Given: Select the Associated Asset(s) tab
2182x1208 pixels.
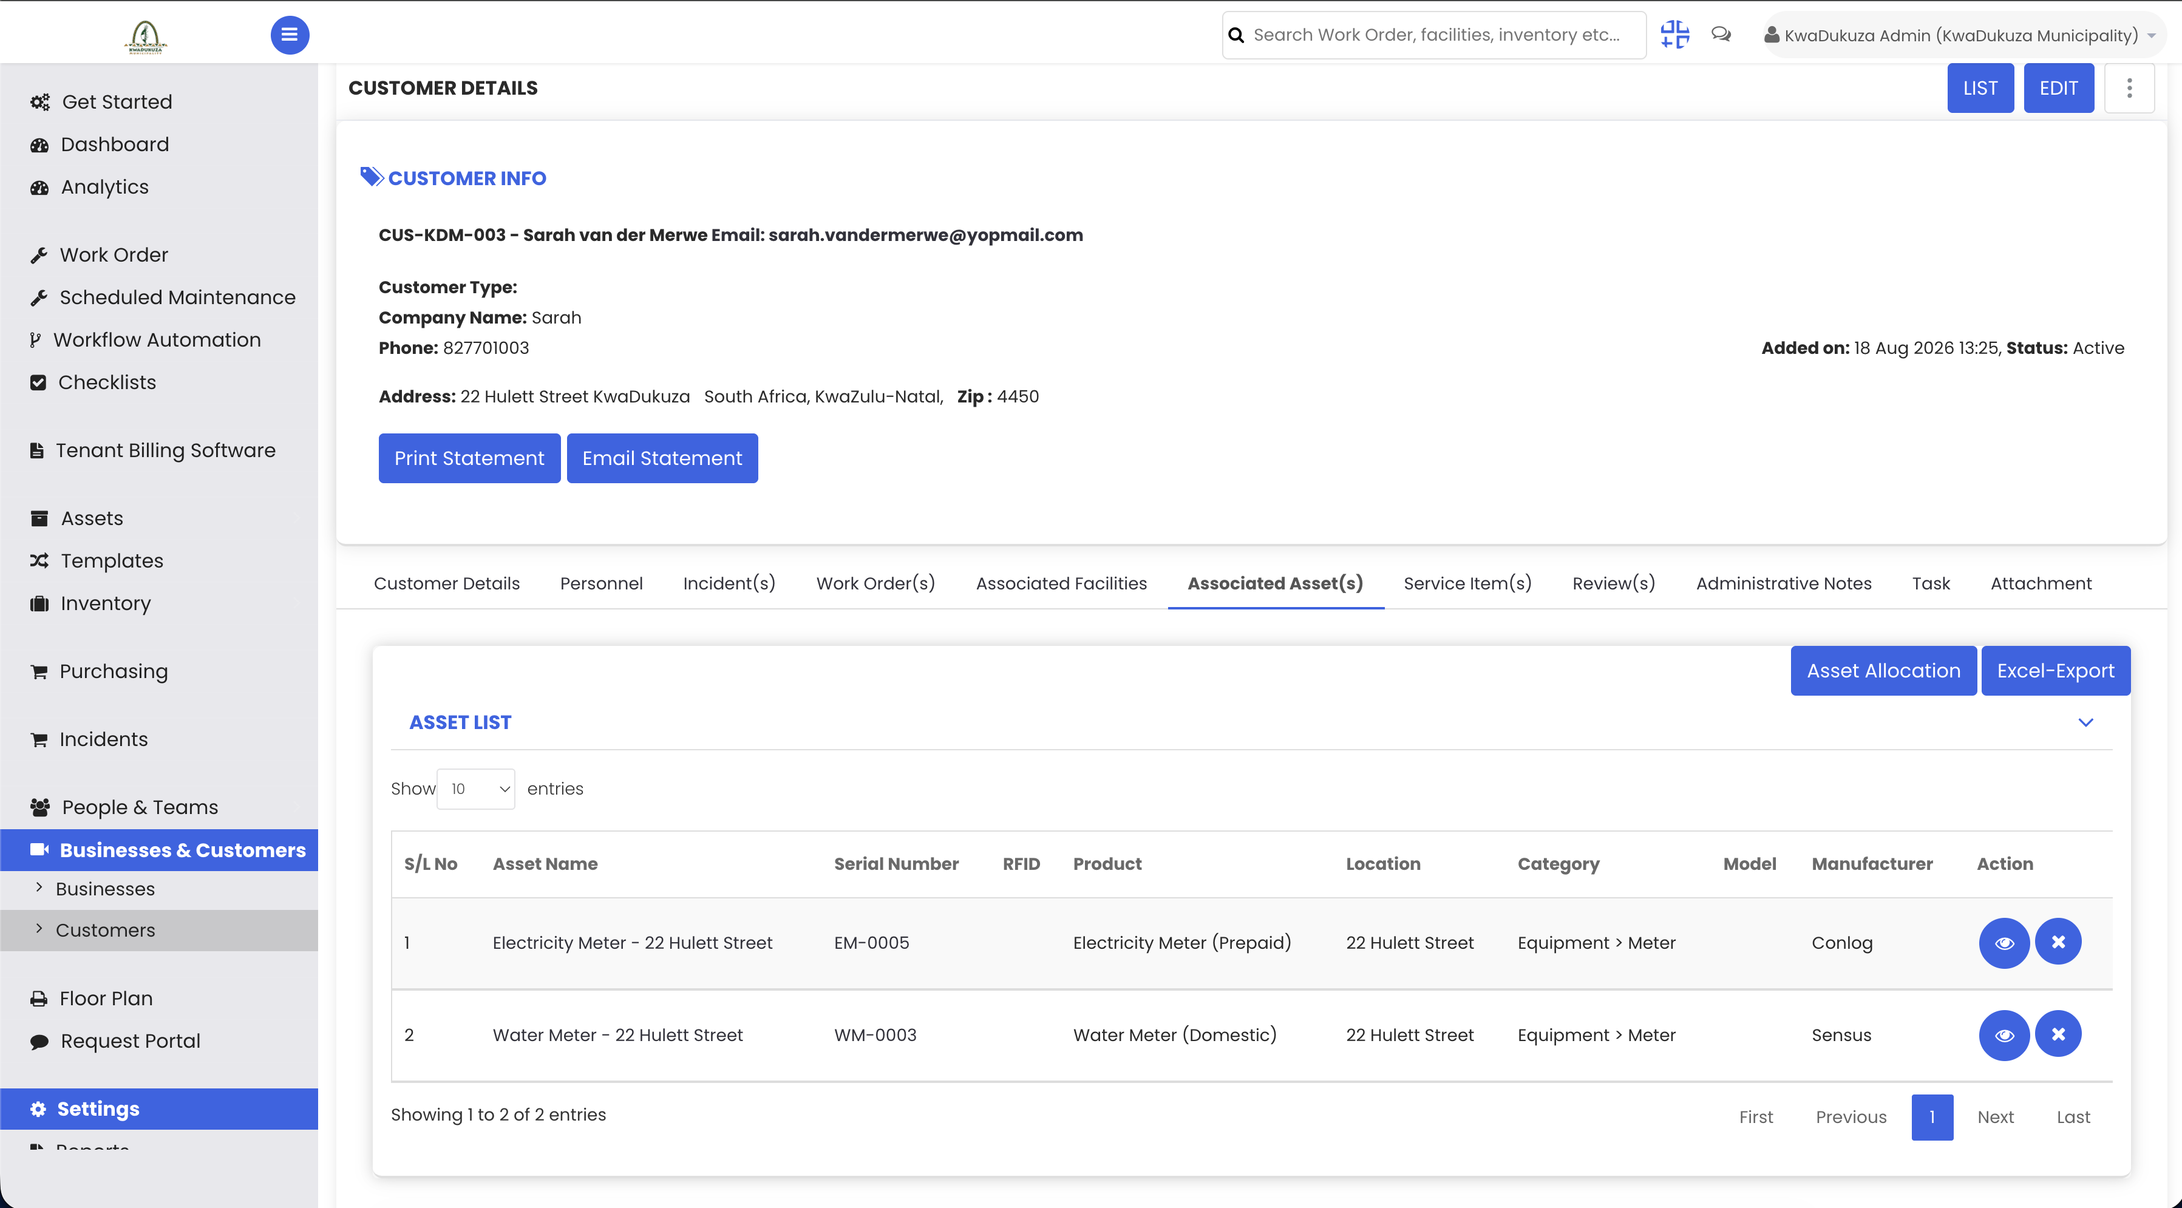Looking at the screenshot, I should [x=1276, y=584].
